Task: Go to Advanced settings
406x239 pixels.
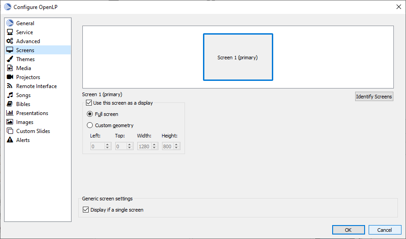Action: coord(38,41)
